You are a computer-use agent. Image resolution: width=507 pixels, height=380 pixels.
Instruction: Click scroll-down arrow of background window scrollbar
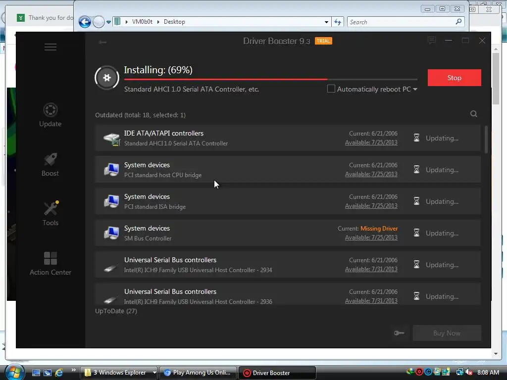[x=496, y=354]
